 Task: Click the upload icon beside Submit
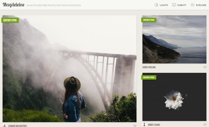point(174,5)
